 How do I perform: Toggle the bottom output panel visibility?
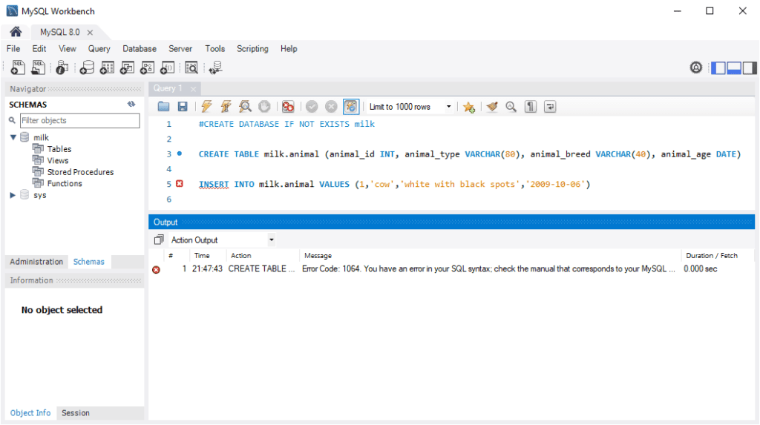click(x=734, y=67)
